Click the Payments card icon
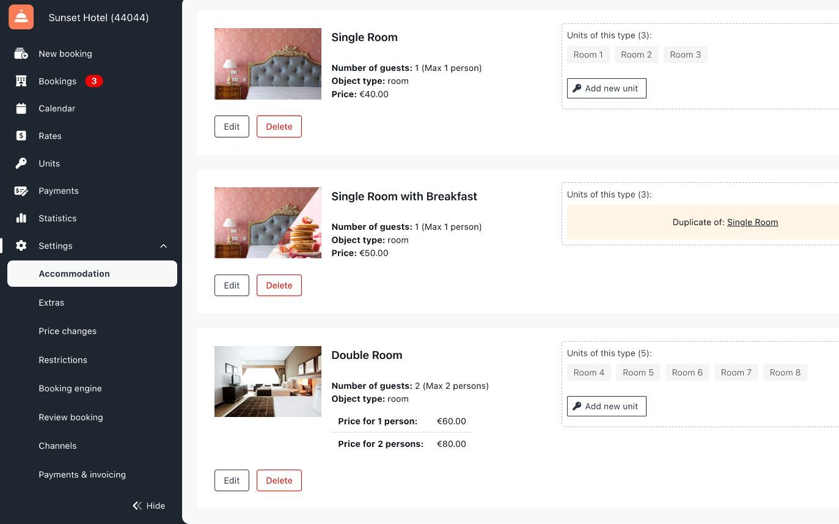 [21, 191]
